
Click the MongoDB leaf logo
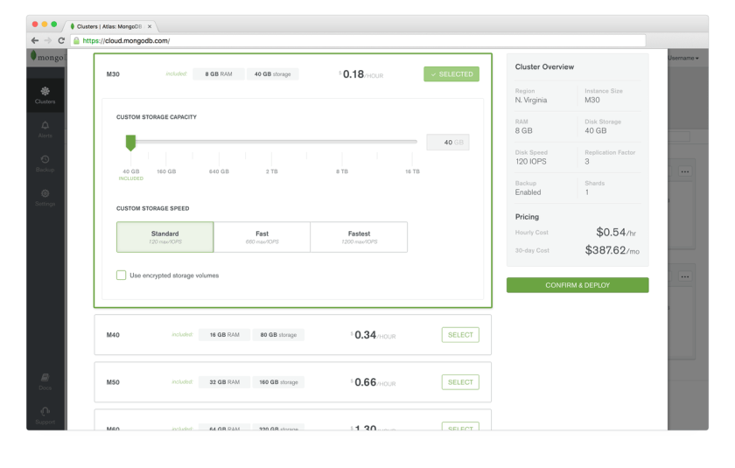point(33,56)
